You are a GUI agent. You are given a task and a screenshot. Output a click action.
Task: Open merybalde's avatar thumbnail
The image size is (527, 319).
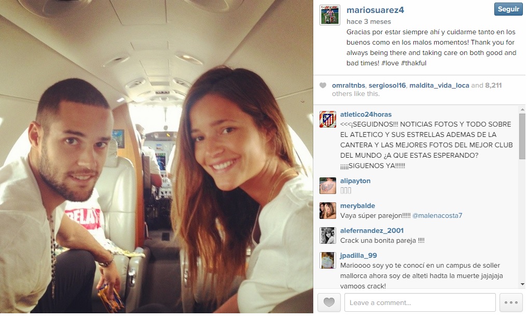point(328,211)
